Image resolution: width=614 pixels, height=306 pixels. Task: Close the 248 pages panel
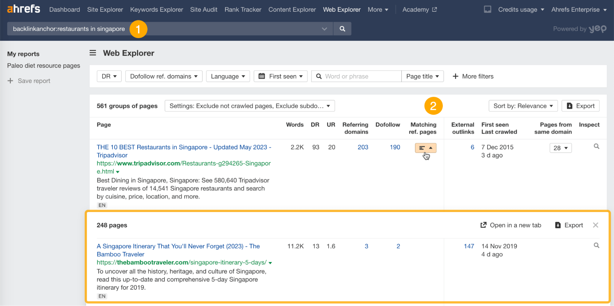coord(595,225)
